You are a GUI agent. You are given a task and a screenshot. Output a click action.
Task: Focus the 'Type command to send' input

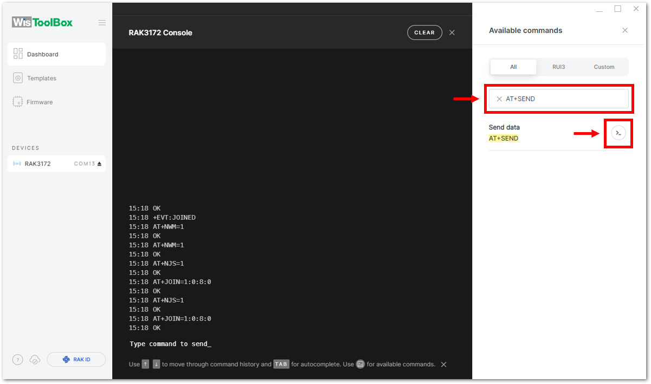click(170, 344)
